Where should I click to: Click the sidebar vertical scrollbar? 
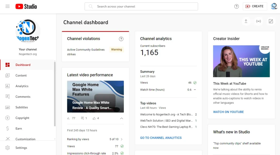coord(55,94)
